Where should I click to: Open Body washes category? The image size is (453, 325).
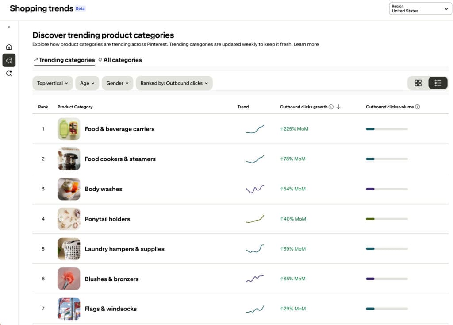coord(104,189)
